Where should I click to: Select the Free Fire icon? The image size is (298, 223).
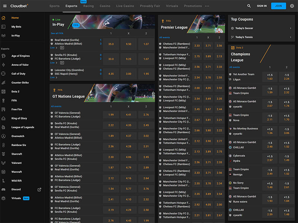click(3, 109)
